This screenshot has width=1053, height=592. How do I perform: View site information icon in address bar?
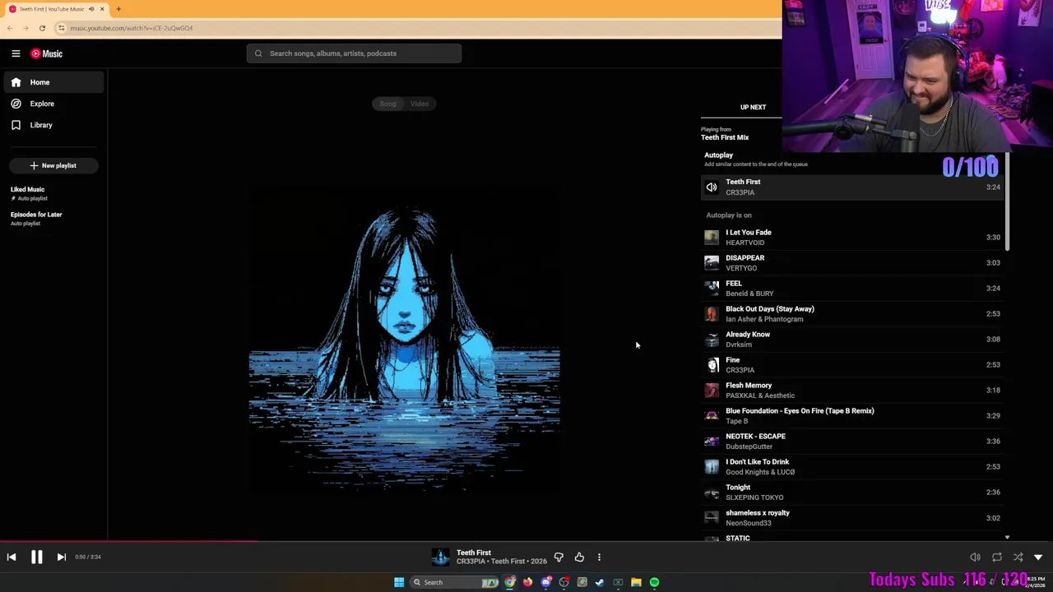[x=61, y=28]
